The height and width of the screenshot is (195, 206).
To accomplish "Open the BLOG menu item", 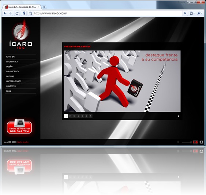I will coord(8,91).
